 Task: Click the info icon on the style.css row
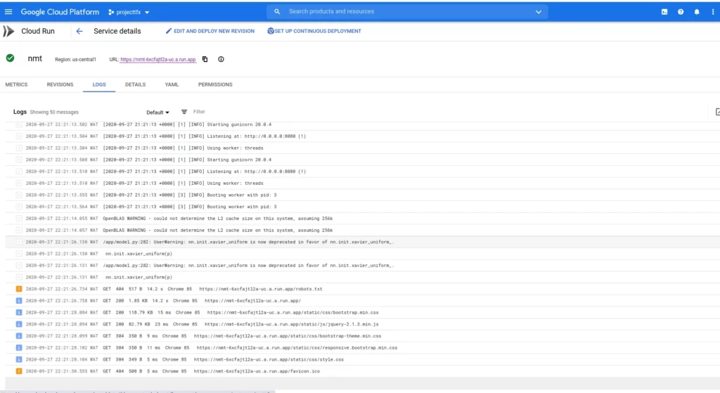point(19,359)
